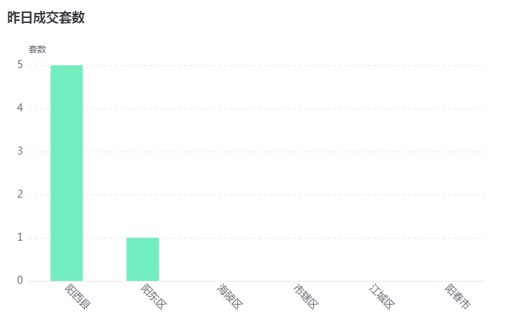Screen dimensions: 507x329
Task: Select the 海陵区 axis label
Action: [230, 297]
